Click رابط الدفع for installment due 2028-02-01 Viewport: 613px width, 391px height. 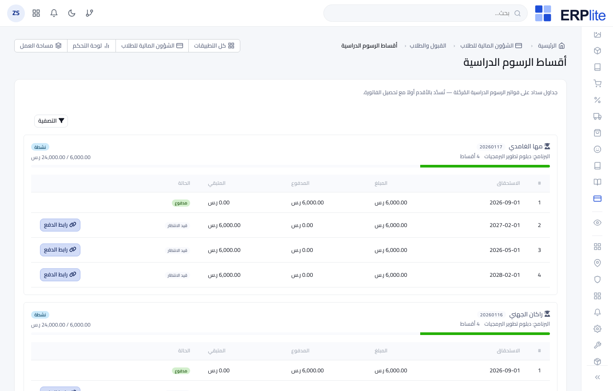pyautogui.click(x=60, y=275)
